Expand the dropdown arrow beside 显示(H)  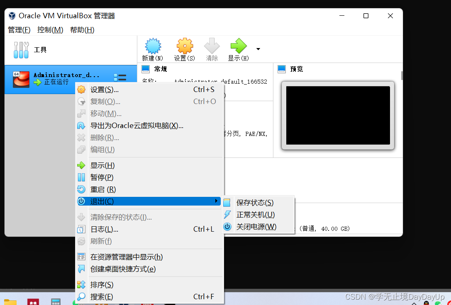[x=258, y=49]
